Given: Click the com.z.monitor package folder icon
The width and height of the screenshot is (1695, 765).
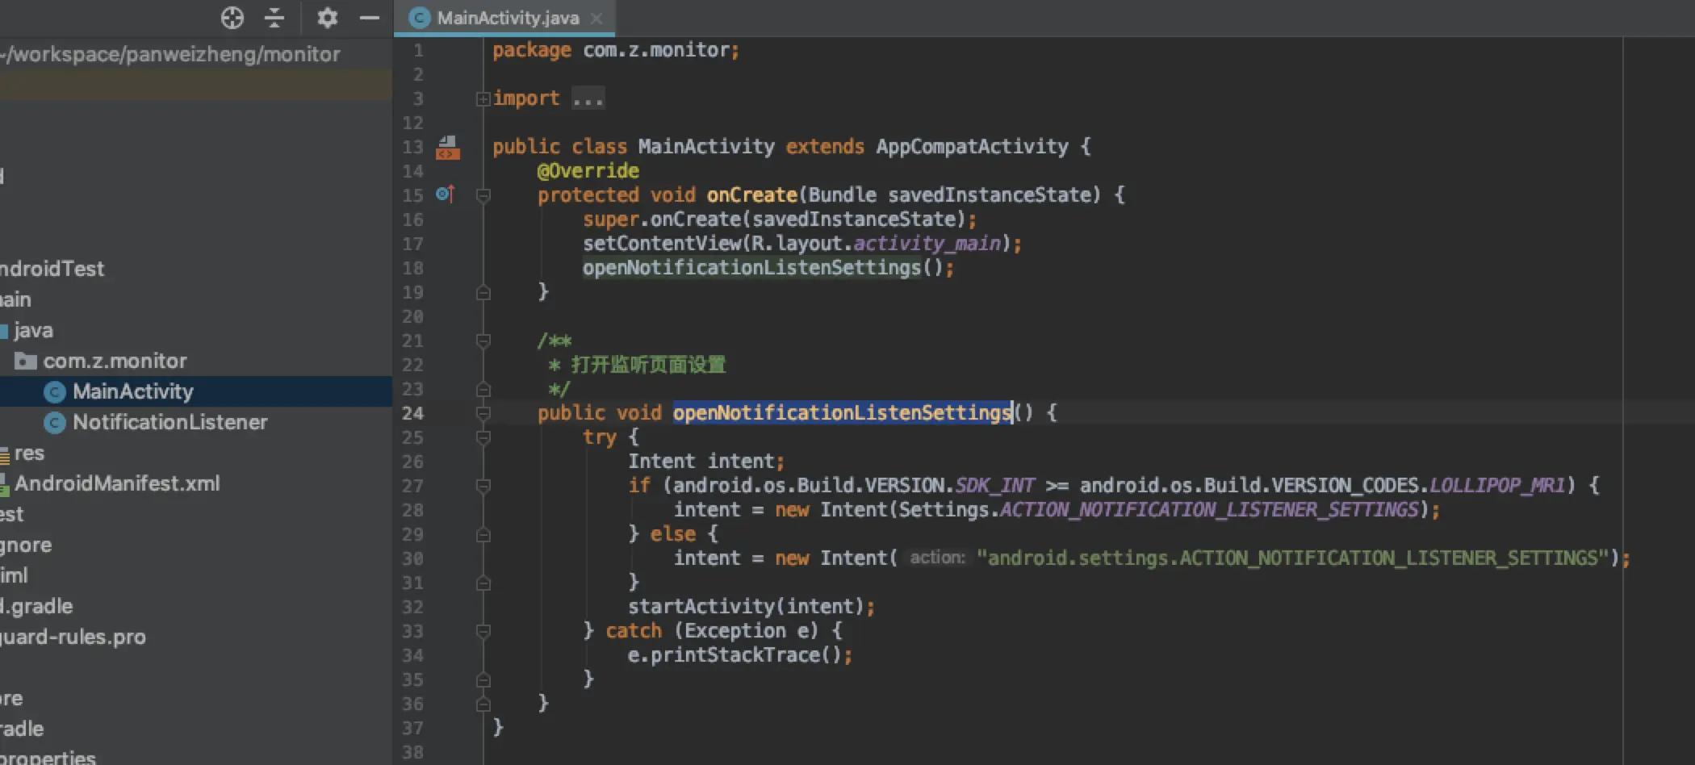Looking at the screenshot, I should click(26, 361).
